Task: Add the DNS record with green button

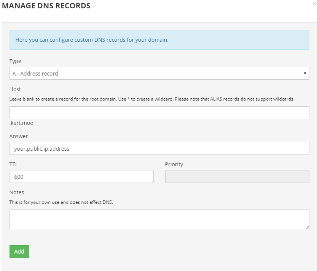Action: 19,252
